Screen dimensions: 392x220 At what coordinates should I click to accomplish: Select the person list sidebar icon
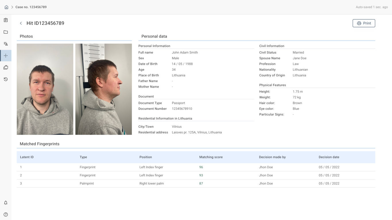tap(6, 44)
